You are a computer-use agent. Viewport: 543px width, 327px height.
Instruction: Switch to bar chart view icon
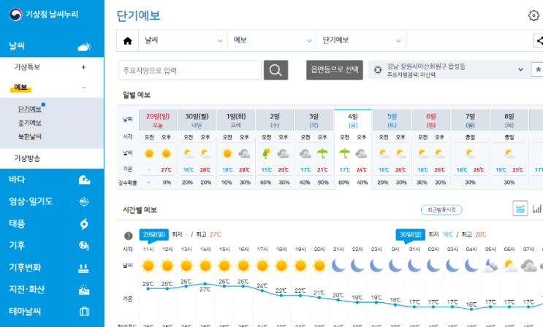pos(536,208)
